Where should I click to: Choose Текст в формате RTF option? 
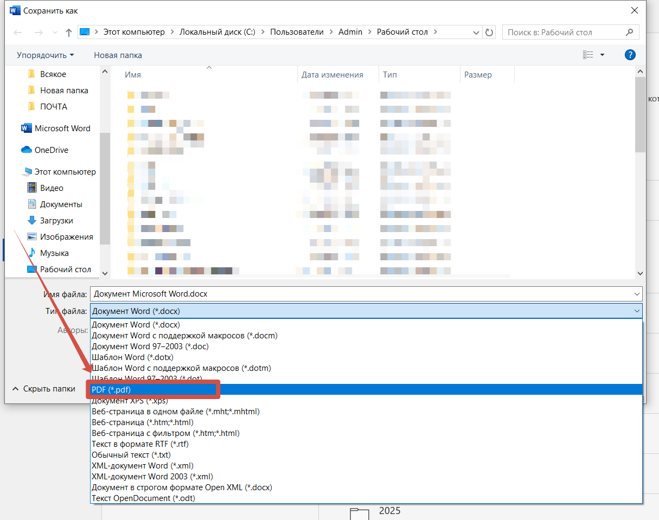coord(140,444)
